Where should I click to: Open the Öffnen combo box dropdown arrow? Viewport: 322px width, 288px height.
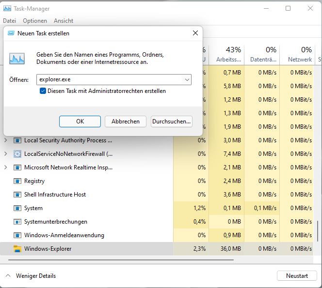tap(187, 79)
